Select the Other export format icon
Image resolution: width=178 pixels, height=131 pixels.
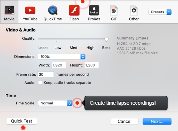tap(134, 10)
